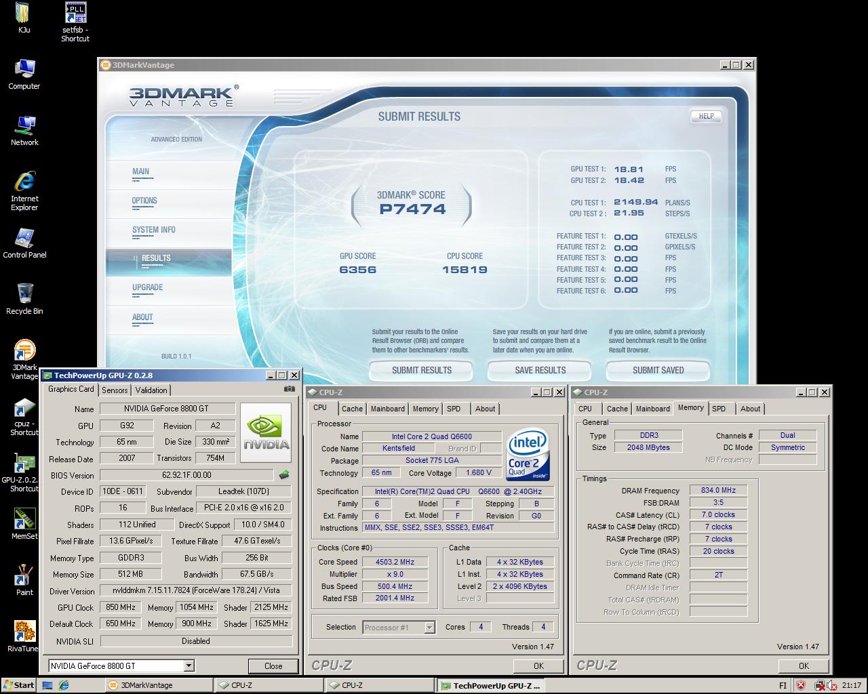Click the DRAM Frequency value 834.0 MHz

[x=719, y=490]
